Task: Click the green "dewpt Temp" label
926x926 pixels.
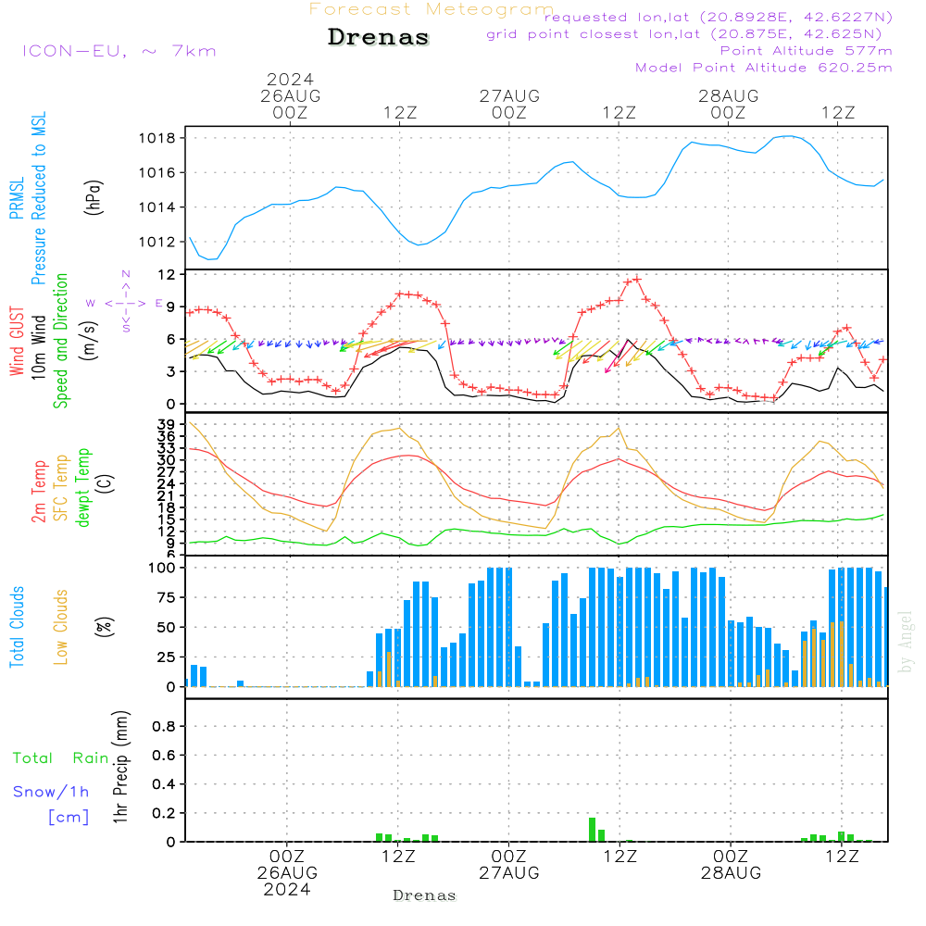Action: (x=82, y=487)
